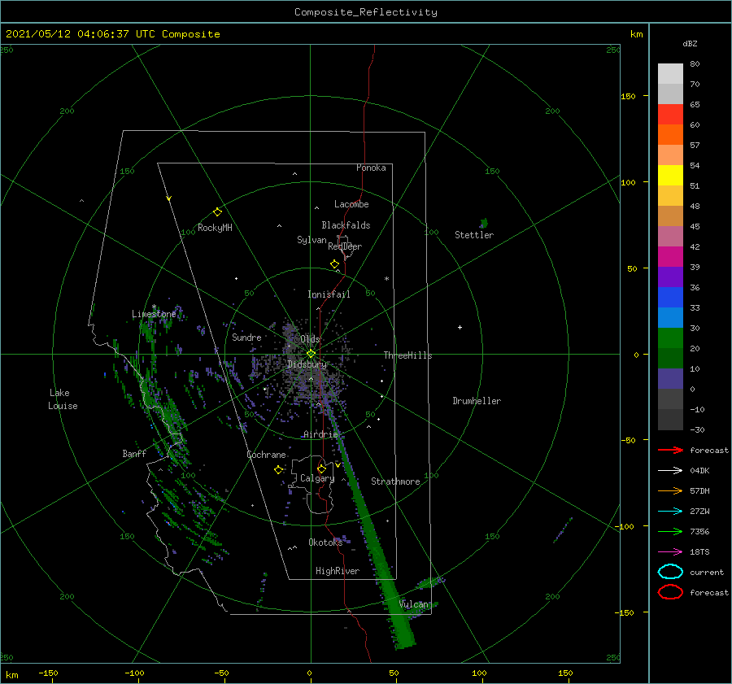Click the Lake Louise label
732x684 pixels.
click(x=63, y=399)
